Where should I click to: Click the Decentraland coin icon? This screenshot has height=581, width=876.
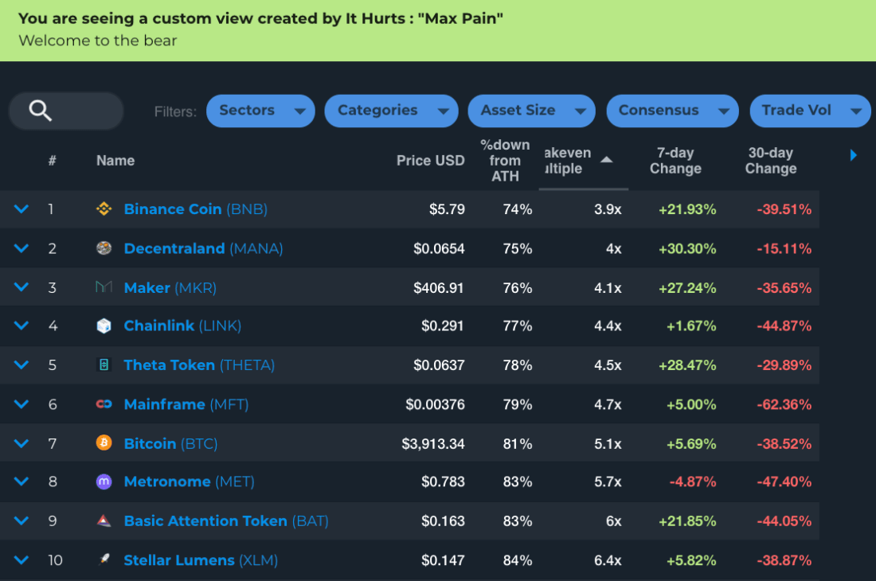(104, 248)
